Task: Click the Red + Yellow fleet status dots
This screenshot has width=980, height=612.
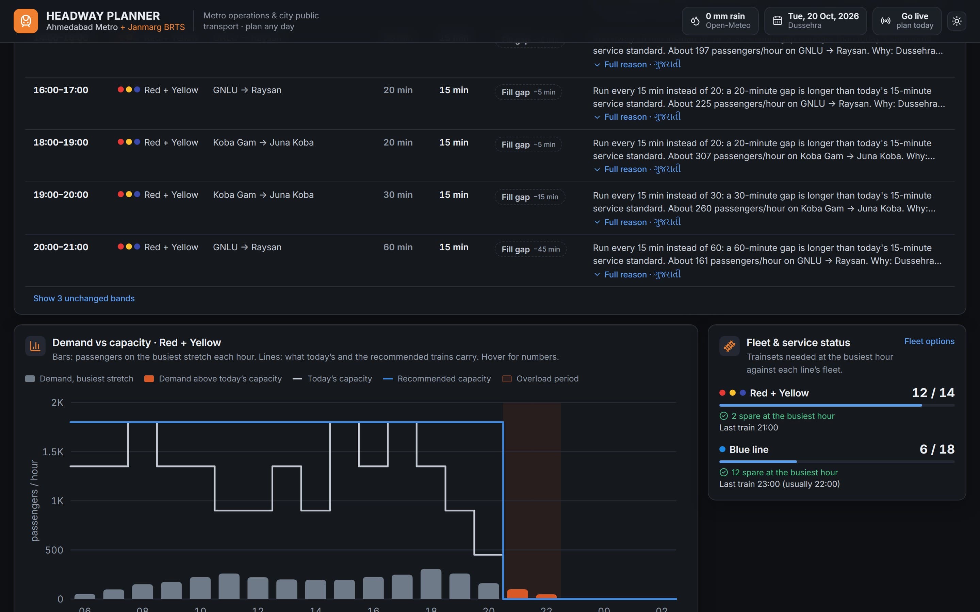Action: coord(733,393)
